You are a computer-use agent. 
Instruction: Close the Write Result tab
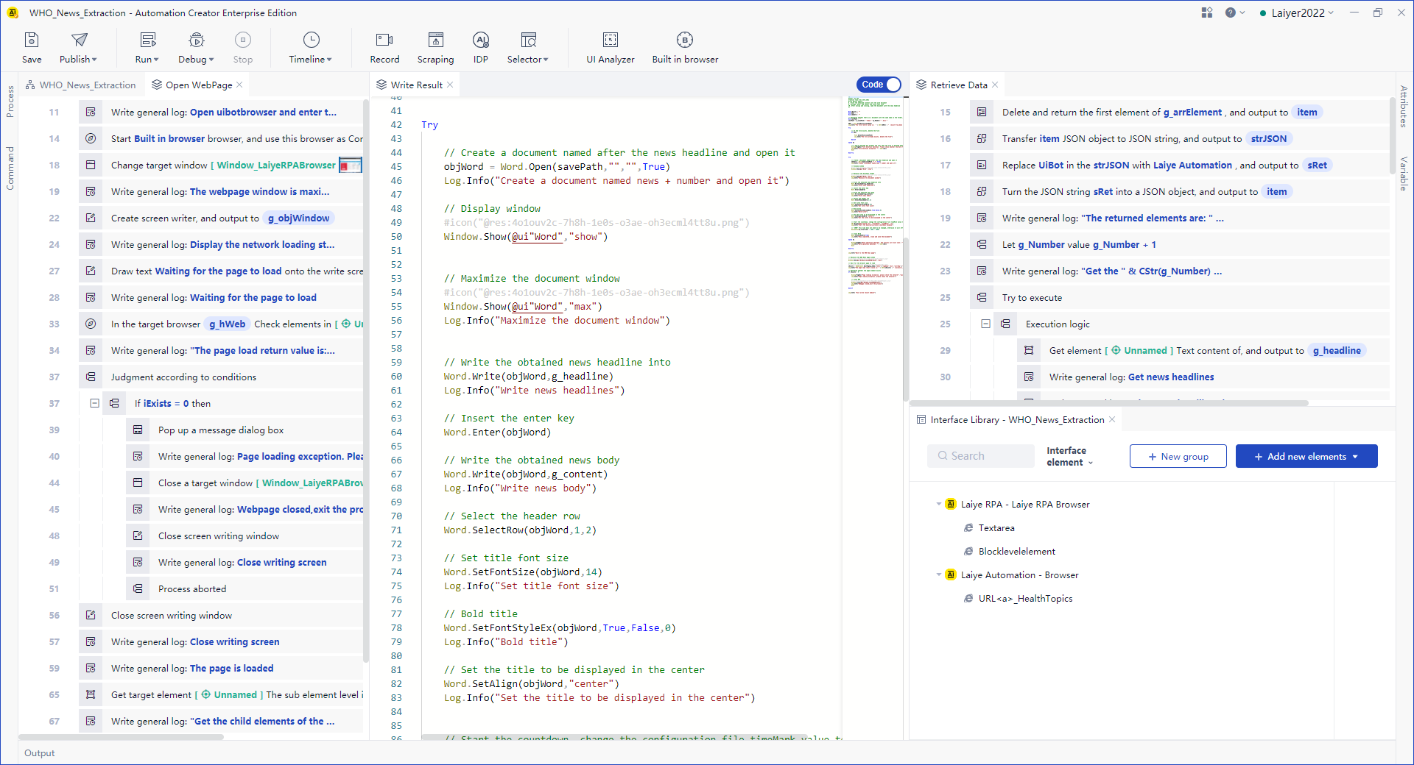(x=450, y=85)
